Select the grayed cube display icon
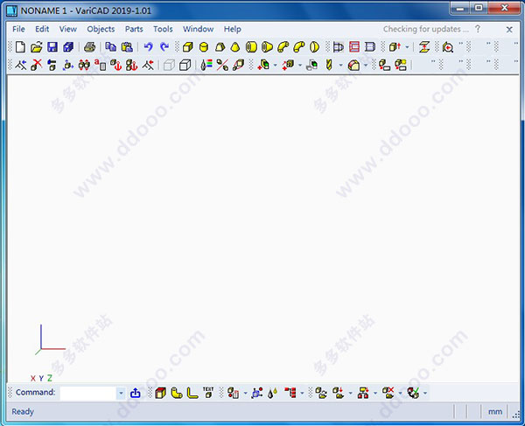Viewport: 525px width, 426px height. (169, 65)
